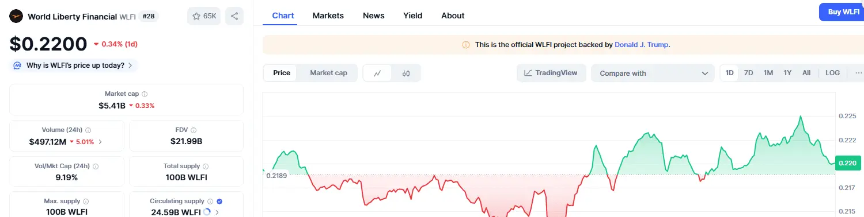
Task: Click the verified badge beside Circulating supply
Action: pos(219,201)
